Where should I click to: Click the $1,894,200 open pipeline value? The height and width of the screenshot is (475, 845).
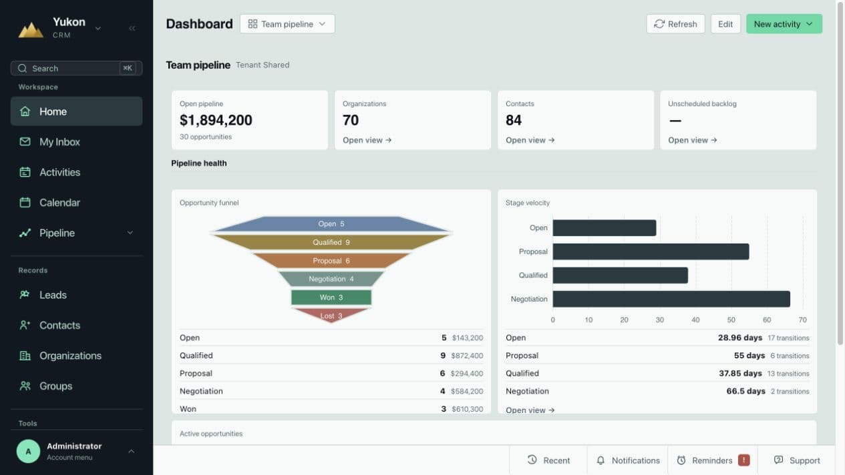coord(216,120)
